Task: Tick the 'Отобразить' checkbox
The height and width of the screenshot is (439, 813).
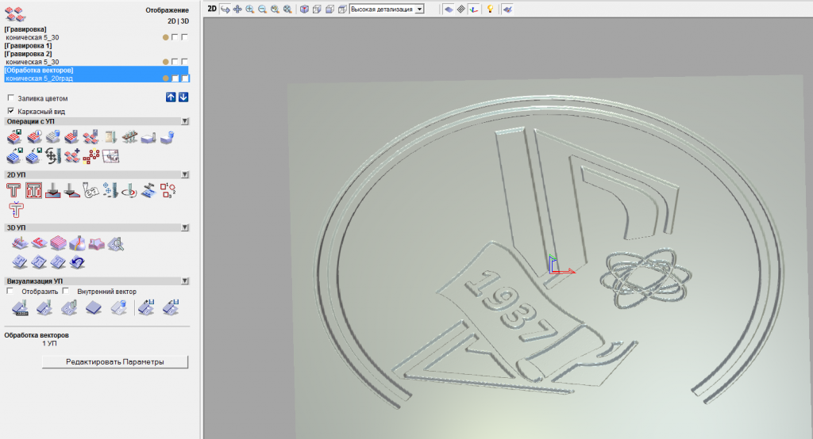Action: pos(10,291)
